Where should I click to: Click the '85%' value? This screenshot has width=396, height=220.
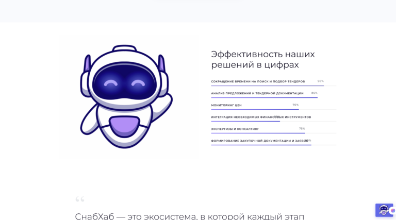[x=314, y=93]
